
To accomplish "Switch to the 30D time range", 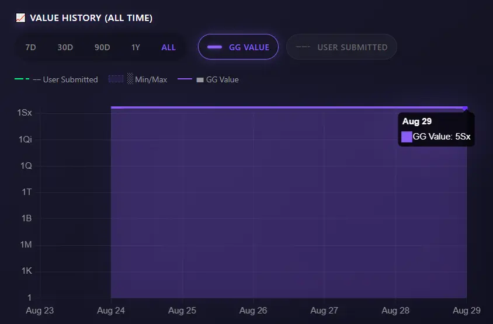I will coord(65,47).
